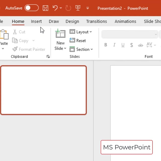Launch the Clipboard pane dialog launcher
The width and height of the screenshot is (161, 161).
pos(48,57)
